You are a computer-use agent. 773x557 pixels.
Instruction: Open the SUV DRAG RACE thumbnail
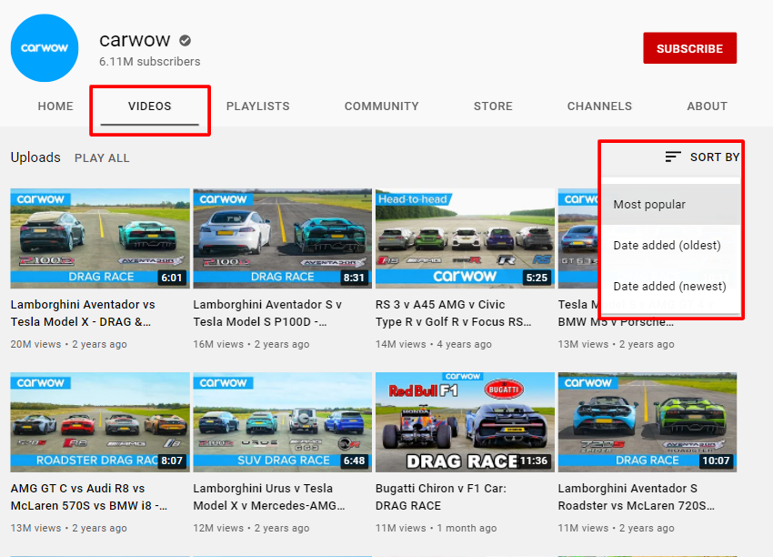[x=283, y=422]
